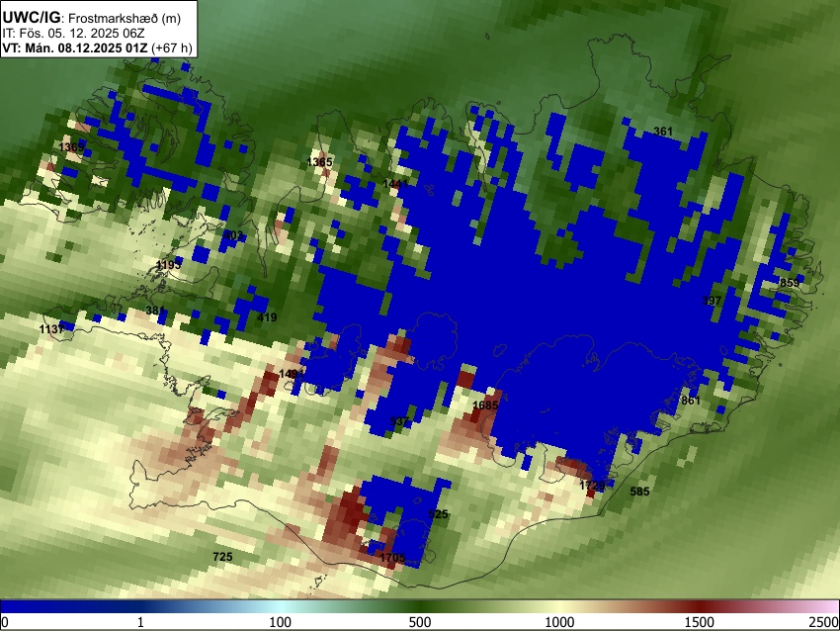This screenshot has width=840, height=631.
Task: Click the 1365 value label
Action: (320, 162)
